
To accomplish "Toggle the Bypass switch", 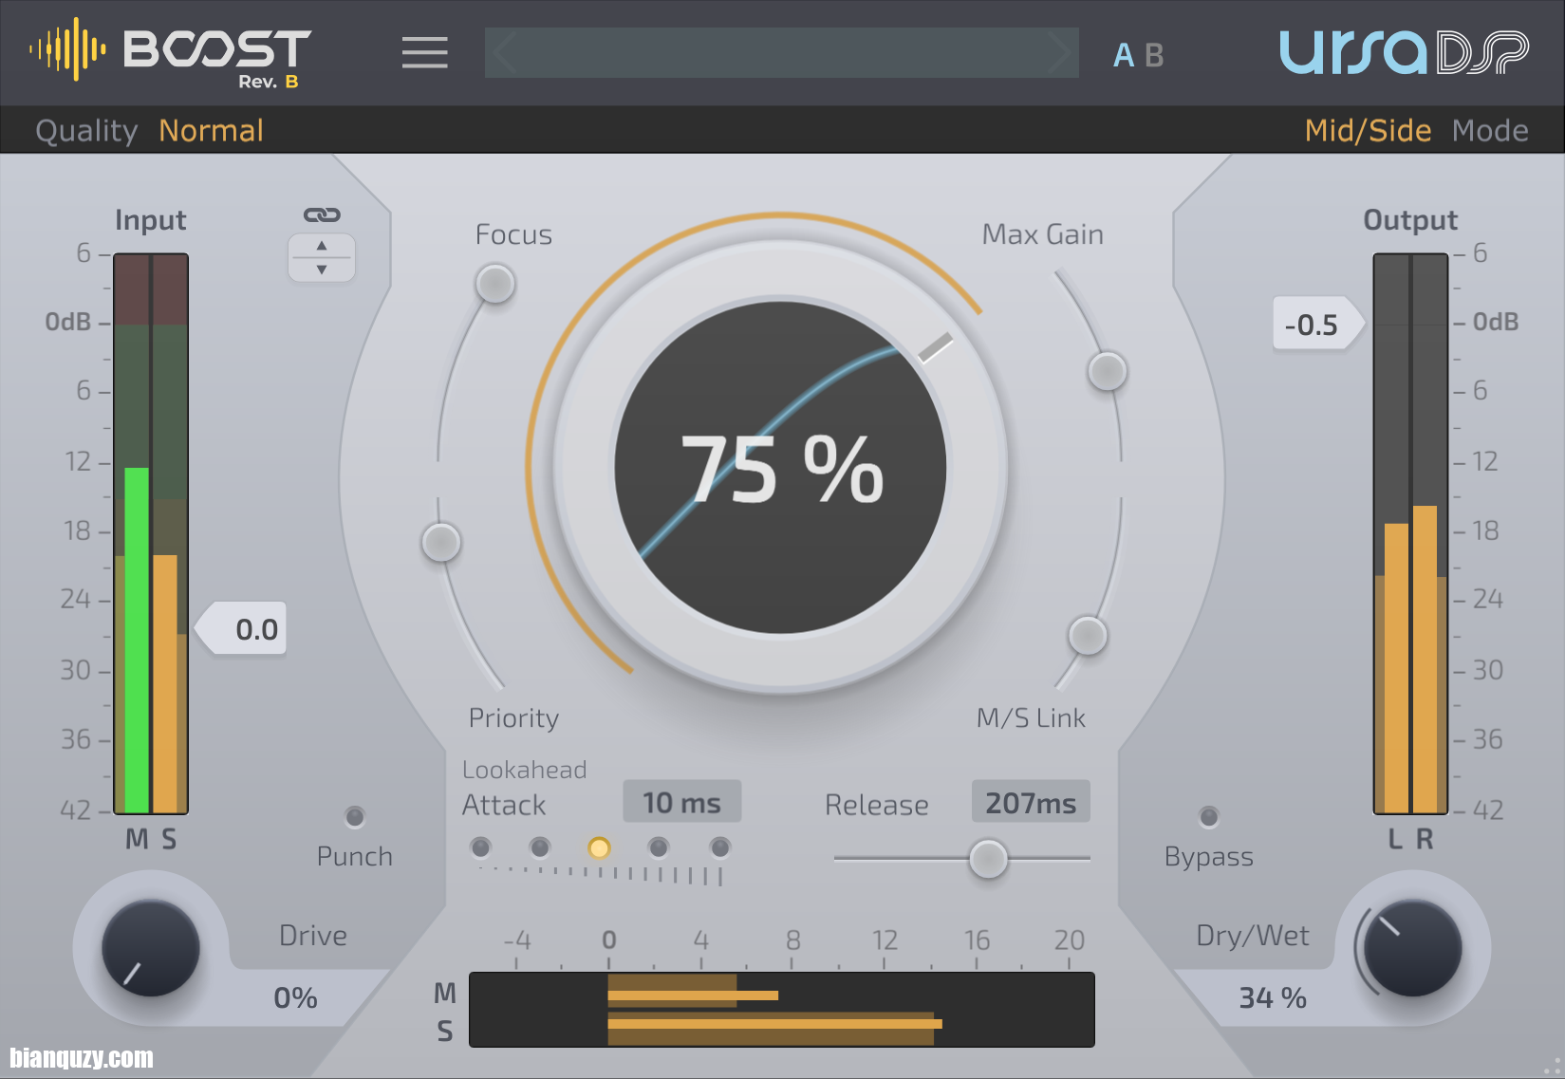I will (x=1208, y=816).
